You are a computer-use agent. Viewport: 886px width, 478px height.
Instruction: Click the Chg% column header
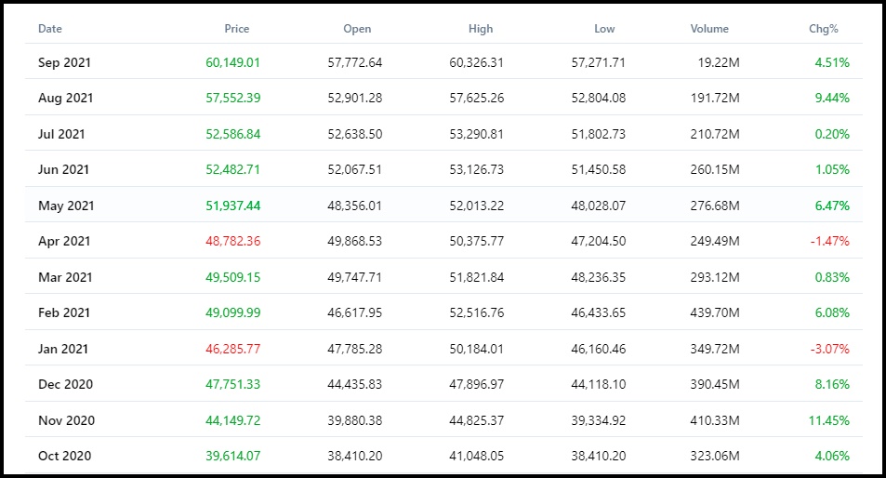point(824,29)
